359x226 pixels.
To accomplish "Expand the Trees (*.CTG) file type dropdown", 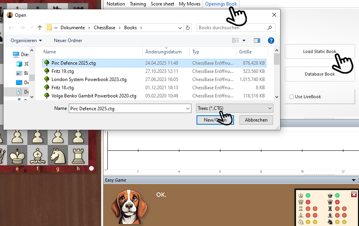I will [x=234, y=108].
